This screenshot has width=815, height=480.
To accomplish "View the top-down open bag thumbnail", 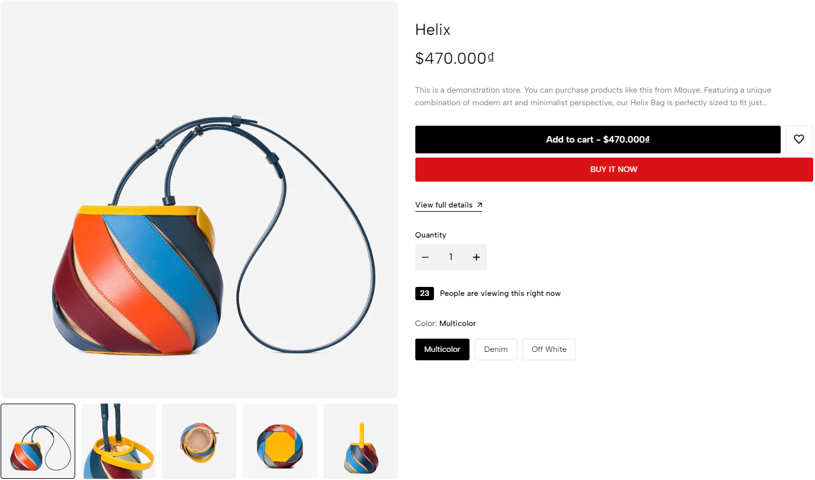I will (x=199, y=441).
